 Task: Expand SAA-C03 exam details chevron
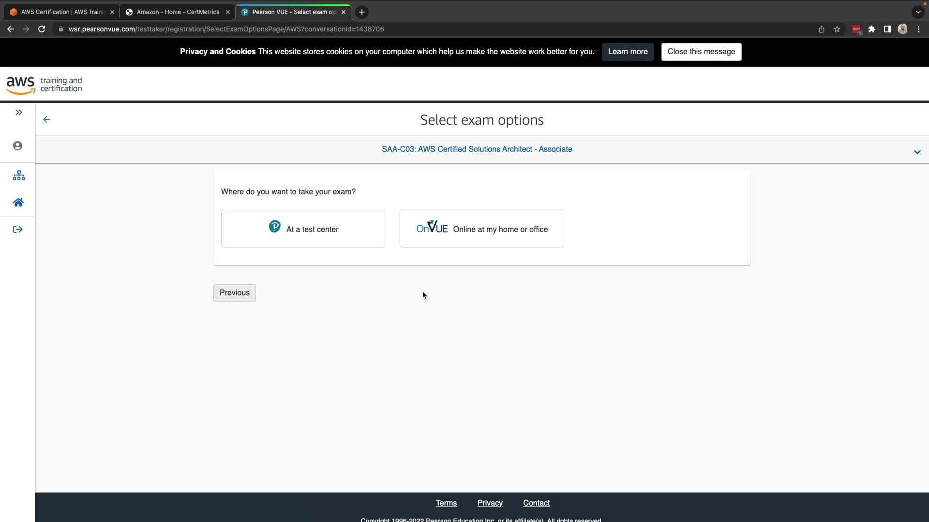pyautogui.click(x=917, y=152)
